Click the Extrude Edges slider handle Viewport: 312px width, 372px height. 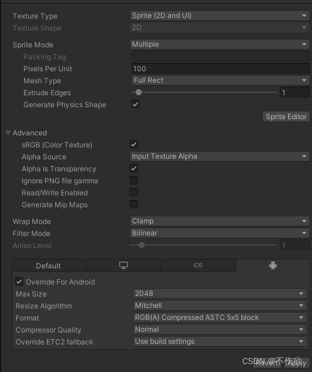click(138, 92)
